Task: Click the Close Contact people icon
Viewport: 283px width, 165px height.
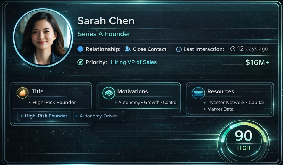Action: click(x=128, y=49)
